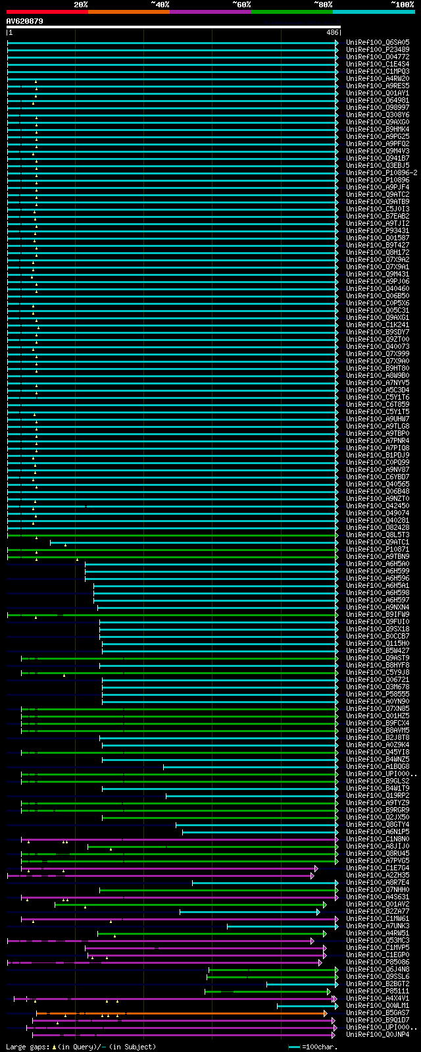Select UniRef100_Q8GTY4 label
The image size is (421, 1052).
coord(378,824)
